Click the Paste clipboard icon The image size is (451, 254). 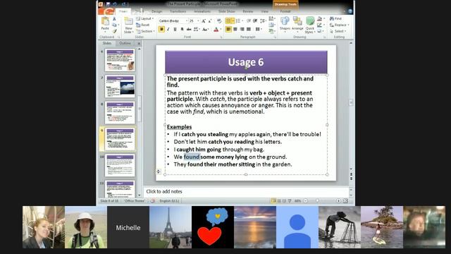point(105,21)
